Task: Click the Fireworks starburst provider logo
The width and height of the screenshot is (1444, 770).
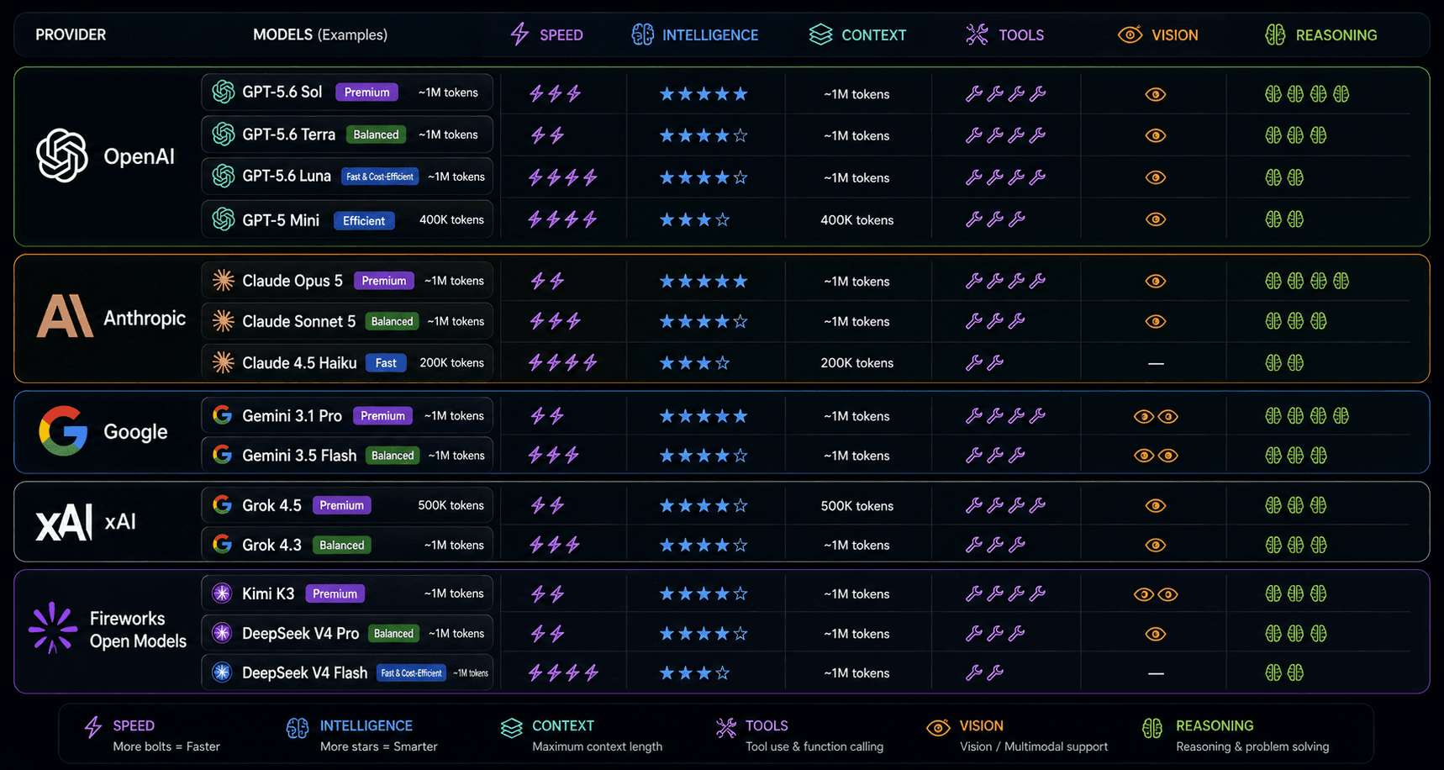Action: click(x=53, y=628)
